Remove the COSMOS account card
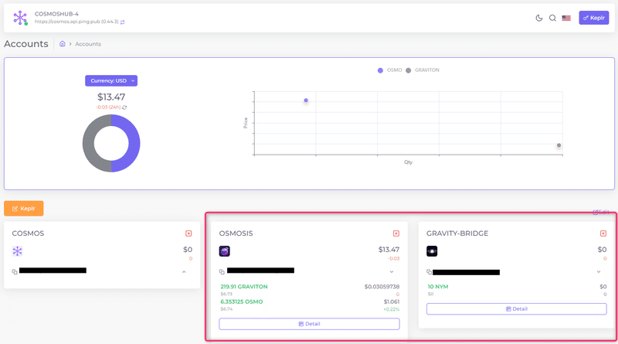Viewport: 618px width, 344px height. click(x=188, y=233)
